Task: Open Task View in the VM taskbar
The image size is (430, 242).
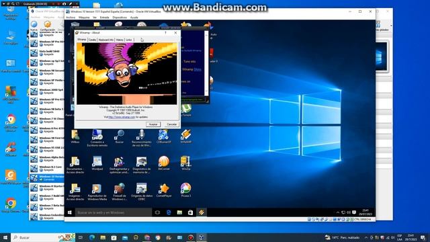Action: pos(157,212)
